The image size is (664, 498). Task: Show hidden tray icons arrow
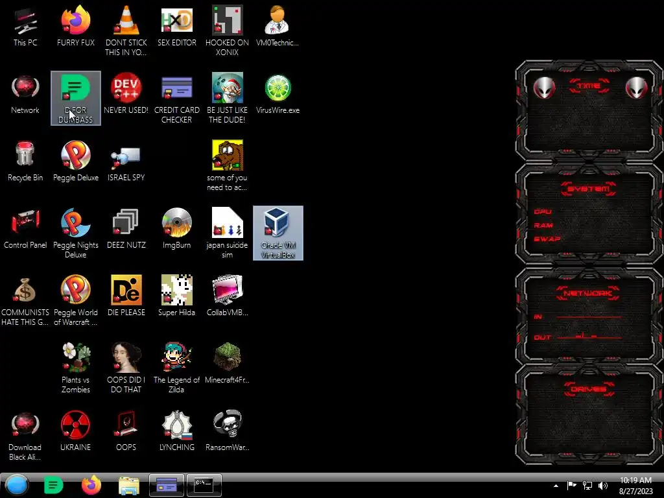(556, 486)
